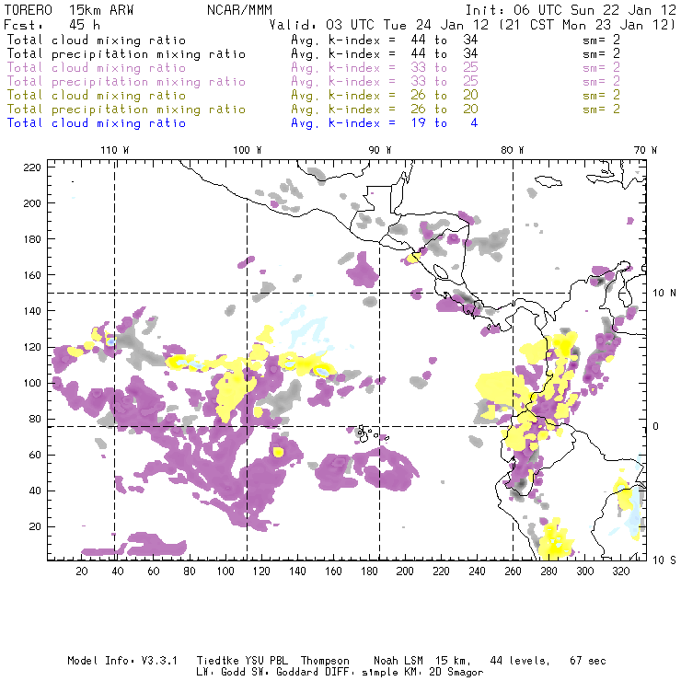Select the 'Tiedtke' scheme label
Screen dimensions: 681x681
pos(217,661)
